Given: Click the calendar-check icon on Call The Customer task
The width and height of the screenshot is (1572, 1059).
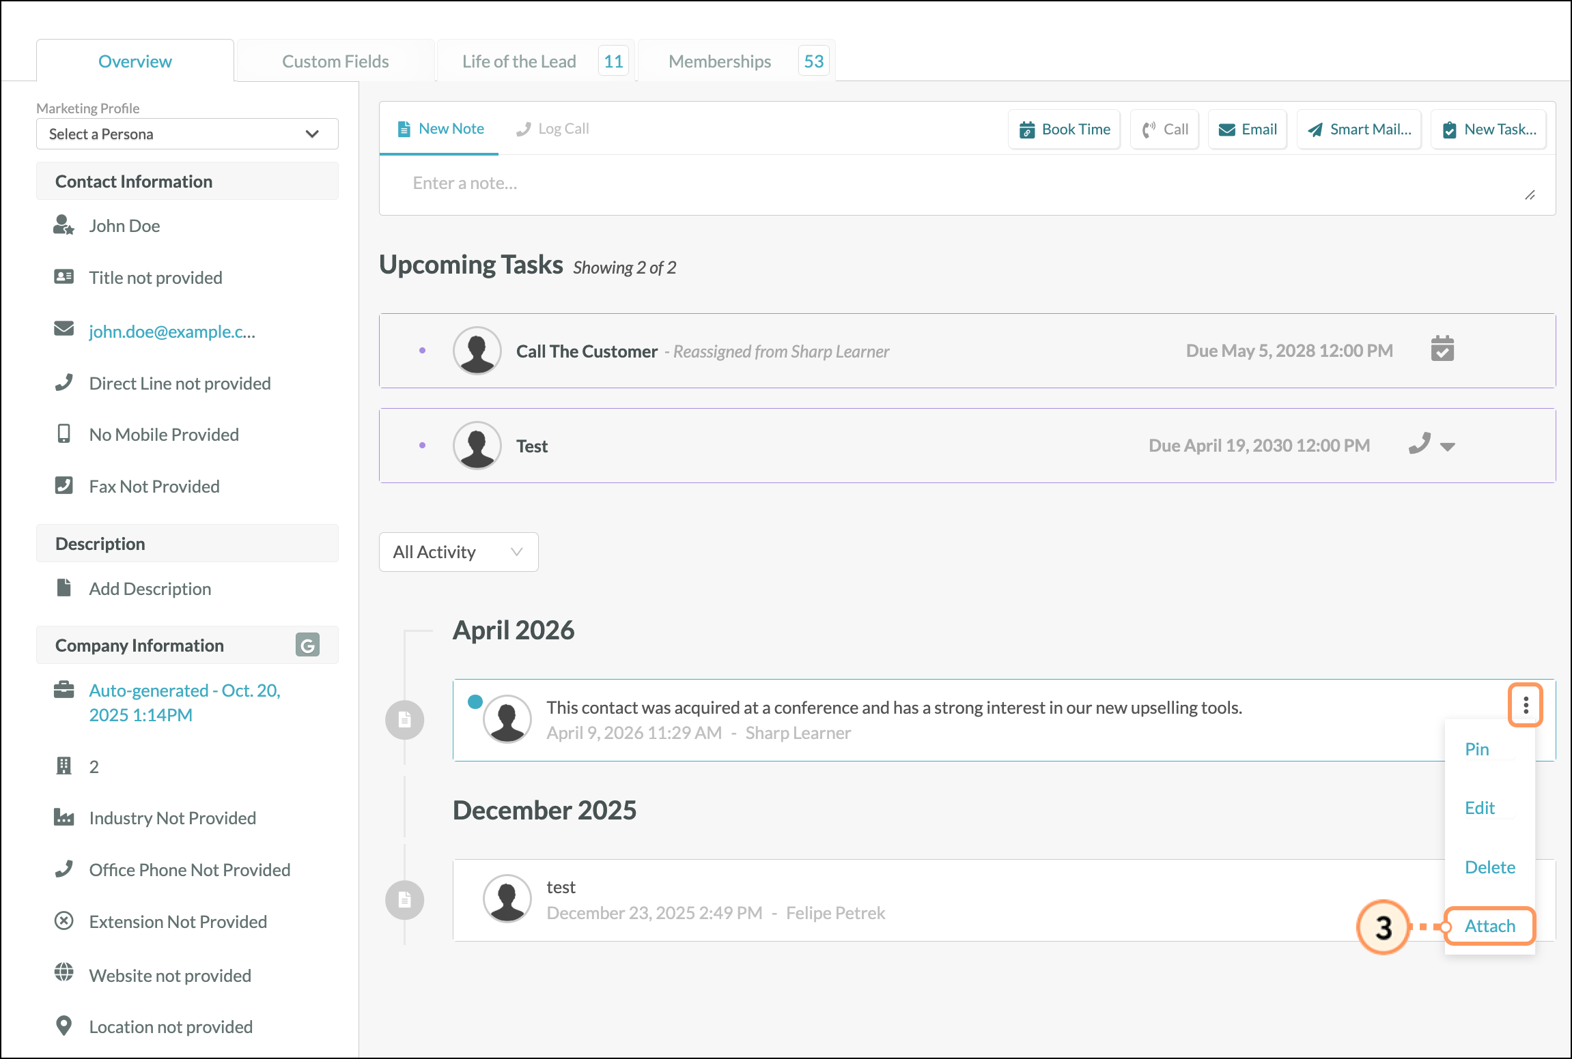Looking at the screenshot, I should pos(1442,349).
